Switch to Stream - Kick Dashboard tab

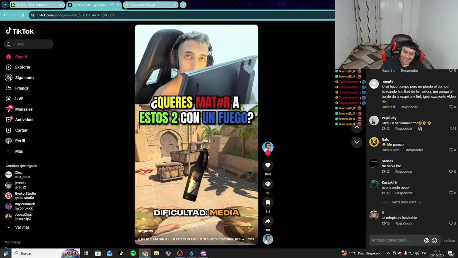[37, 5]
